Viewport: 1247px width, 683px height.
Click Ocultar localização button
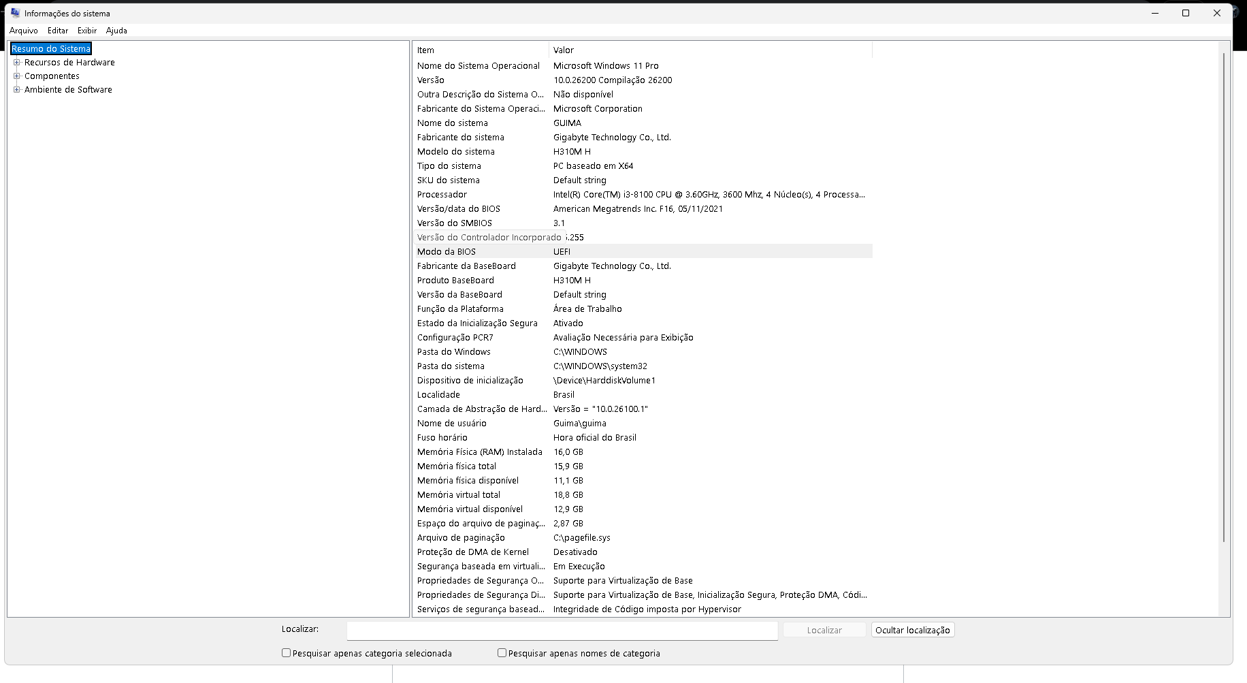click(913, 631)
